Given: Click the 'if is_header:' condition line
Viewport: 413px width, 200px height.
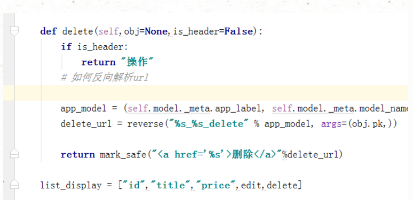Looking at the screenshot, I should 94,47.
